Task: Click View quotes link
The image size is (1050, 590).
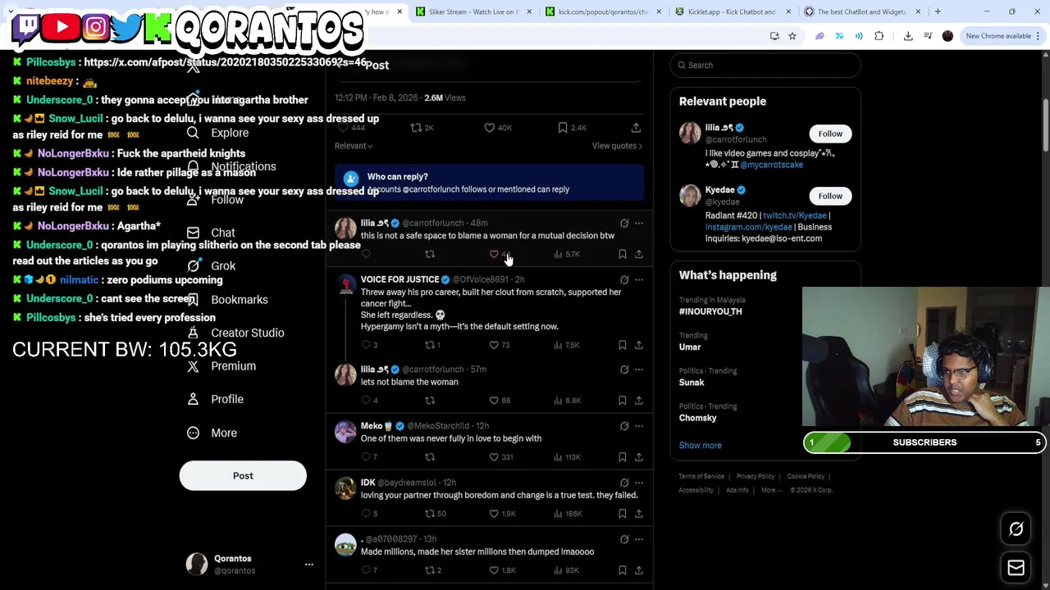Action: coord(617,146)
